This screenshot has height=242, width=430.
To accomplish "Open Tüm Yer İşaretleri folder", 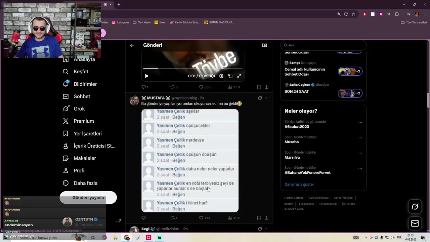I will tap(414, 23).
